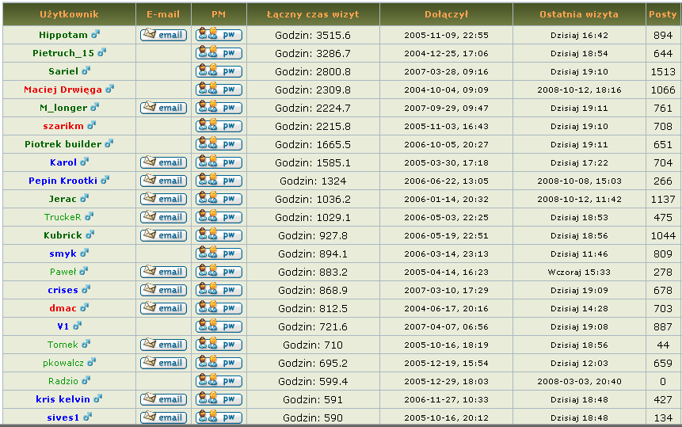Send private message to smyk
Screen dimensions: 682x427
[219, 254]
